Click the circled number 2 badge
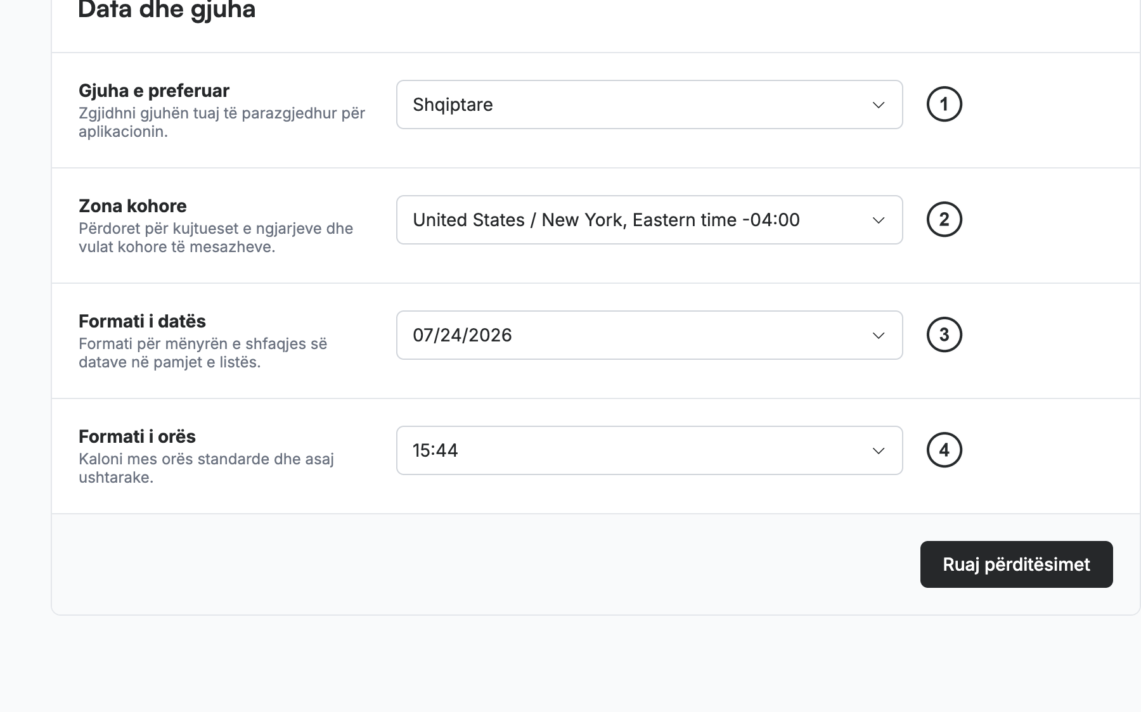This screenshot has height=712, width=1141. pos(944,219)
